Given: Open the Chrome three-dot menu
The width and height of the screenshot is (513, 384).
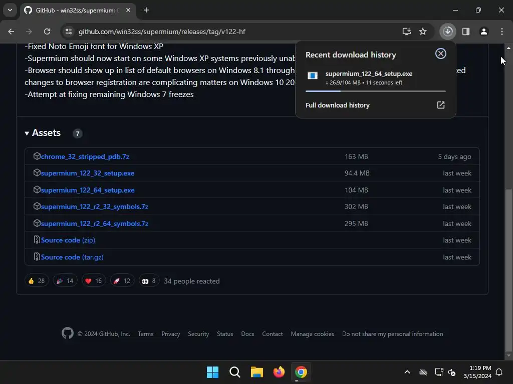Looking at the screenshot, I should pyautogui.click(x=502, y=31).
